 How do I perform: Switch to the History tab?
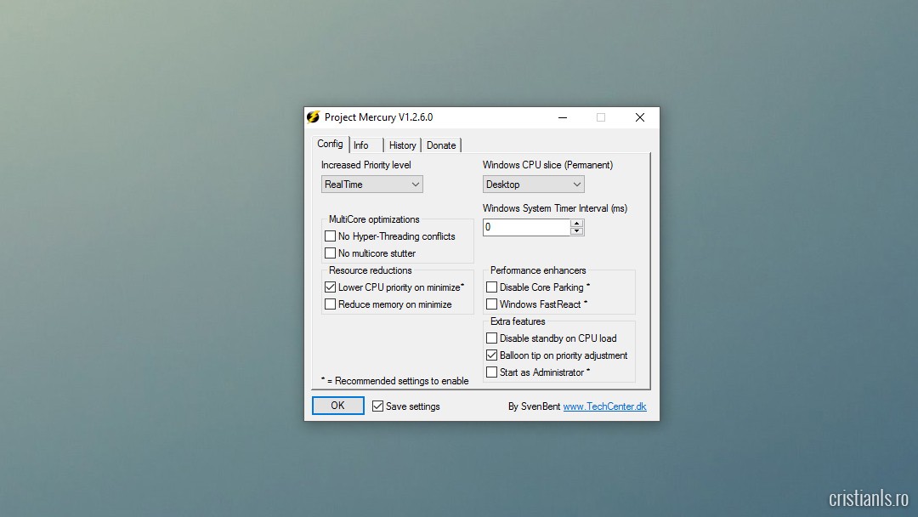tap(402, 145)
